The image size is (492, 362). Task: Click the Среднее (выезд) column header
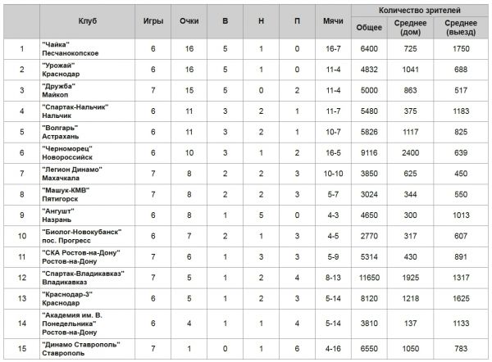461,28
